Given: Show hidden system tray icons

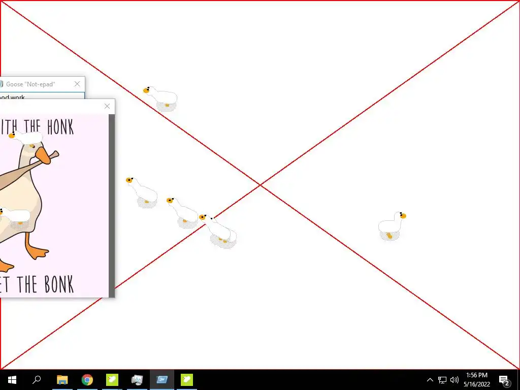Looking at the screenshot, I should [430, 380].
